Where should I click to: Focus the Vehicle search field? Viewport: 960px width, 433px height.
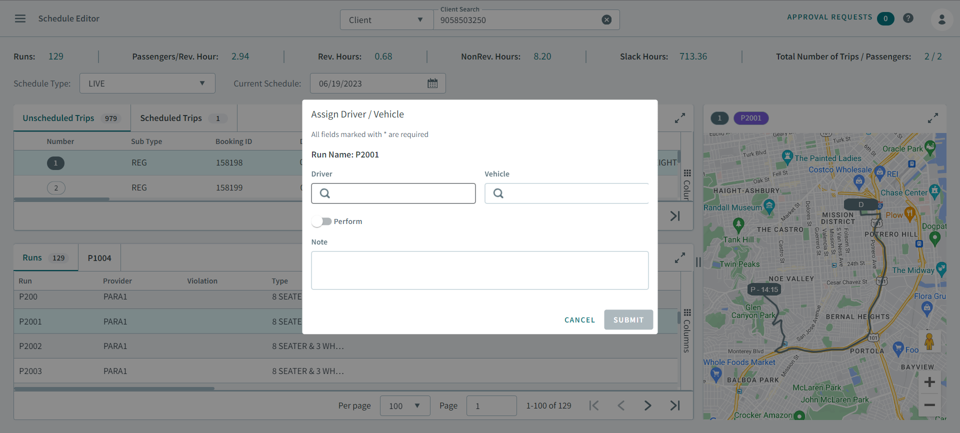pos(566,193)
